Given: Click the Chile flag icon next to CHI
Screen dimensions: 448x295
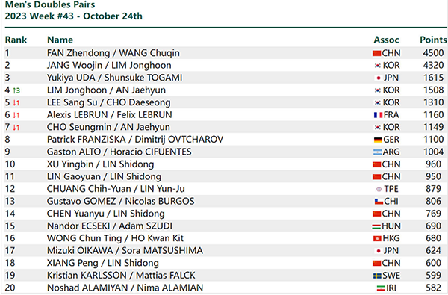Looking at the screenshot, I should coord(379,202).
